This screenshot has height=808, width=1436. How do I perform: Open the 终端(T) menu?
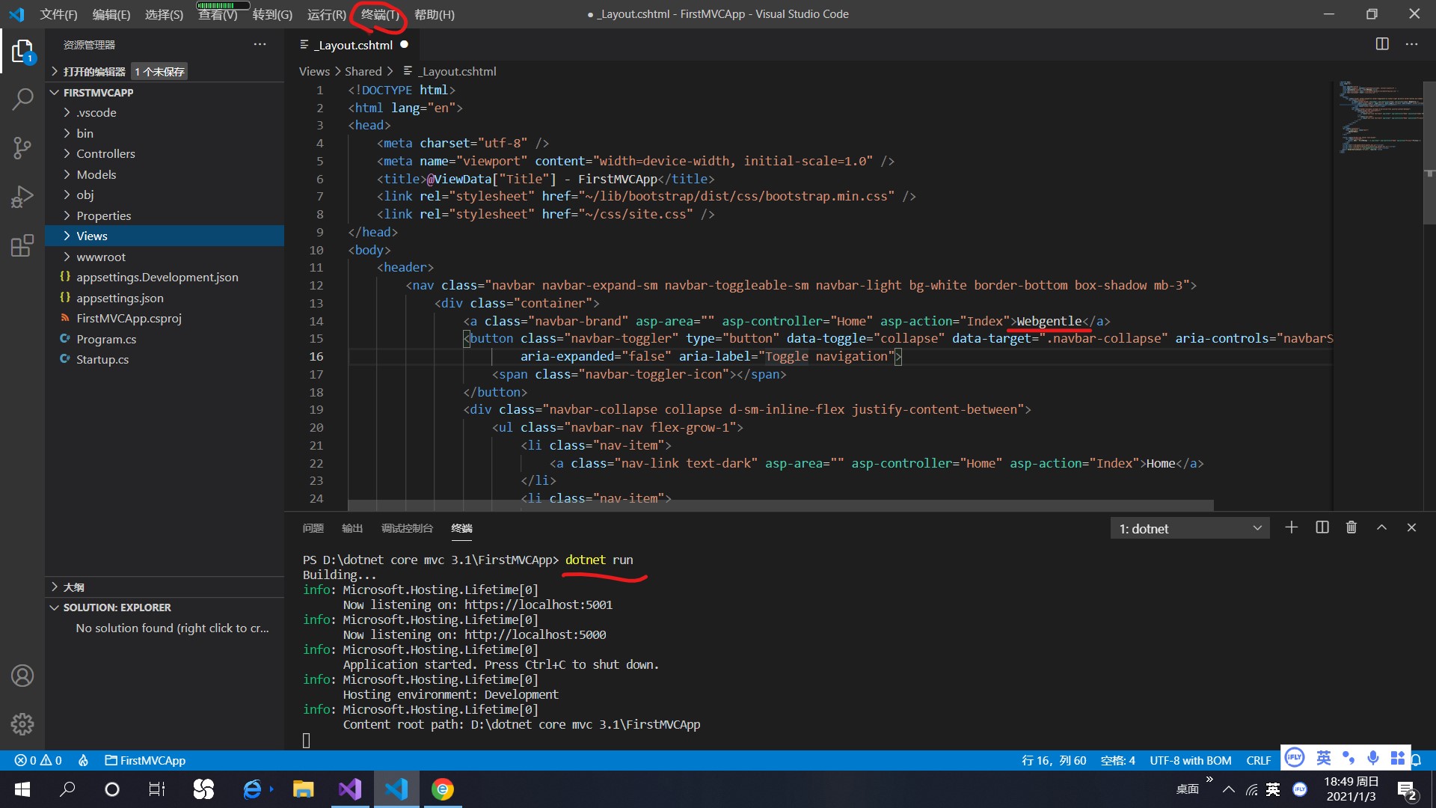[379, 14]
